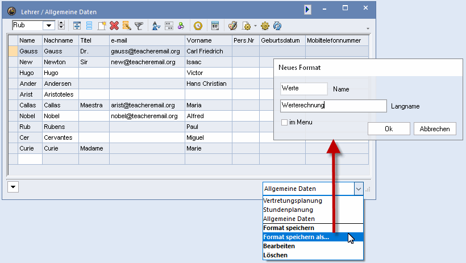Click the e-mail column header
Viewport: 466px width, 263px height.
[x=147, y=40]
